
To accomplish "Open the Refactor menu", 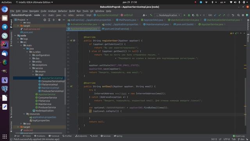I will [62, 11].
